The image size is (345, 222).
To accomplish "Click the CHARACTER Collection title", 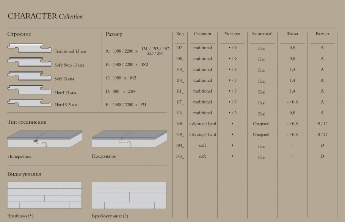I will click(45, 16).
